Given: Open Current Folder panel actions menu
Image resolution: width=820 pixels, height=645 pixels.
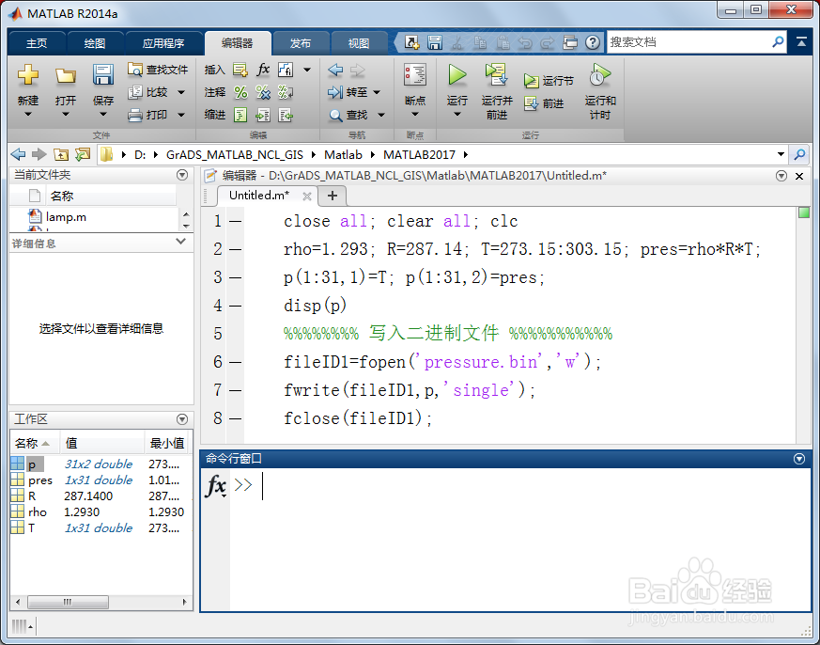Looking at the screenshot, I should (182, 175).
